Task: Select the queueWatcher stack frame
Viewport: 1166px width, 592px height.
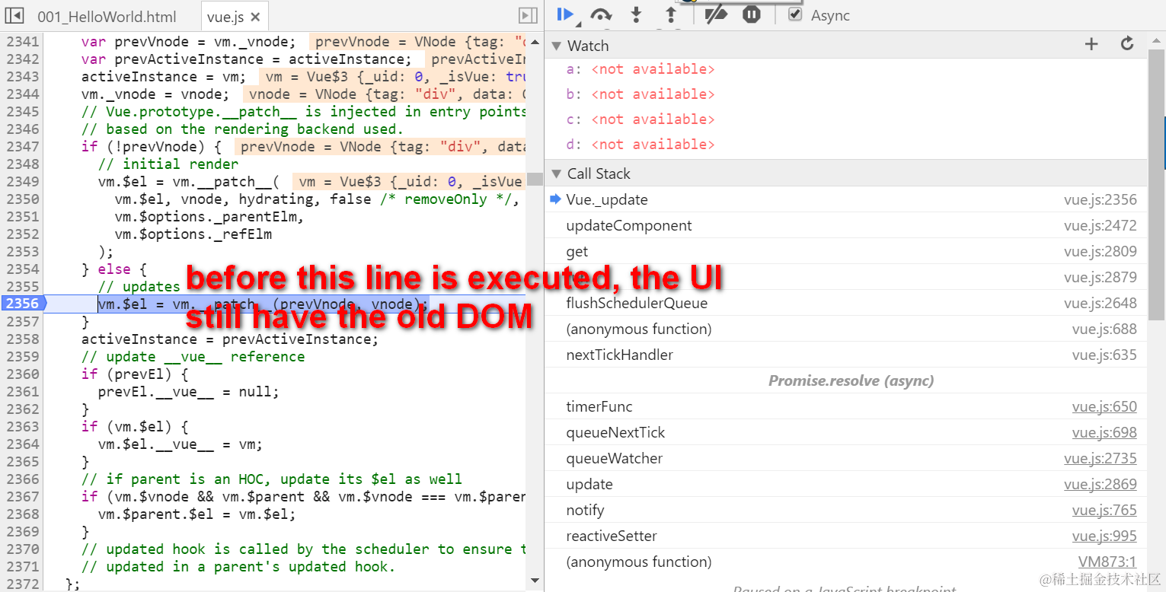Action: 845,458
